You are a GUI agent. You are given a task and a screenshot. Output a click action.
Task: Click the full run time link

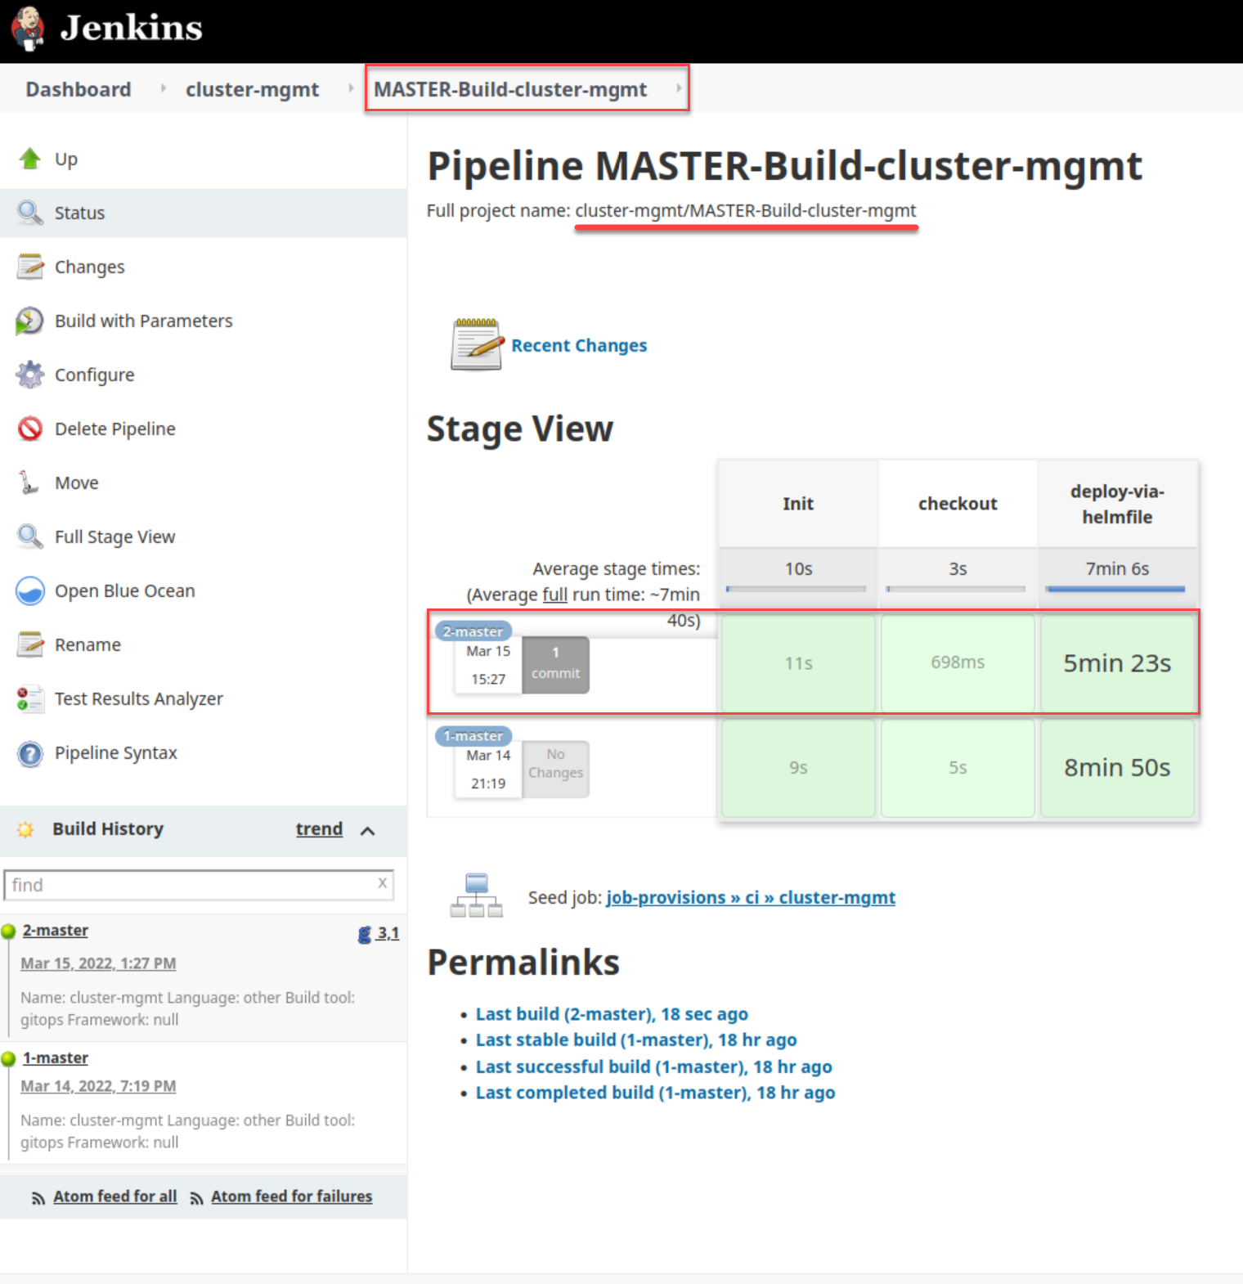[554, 595]
